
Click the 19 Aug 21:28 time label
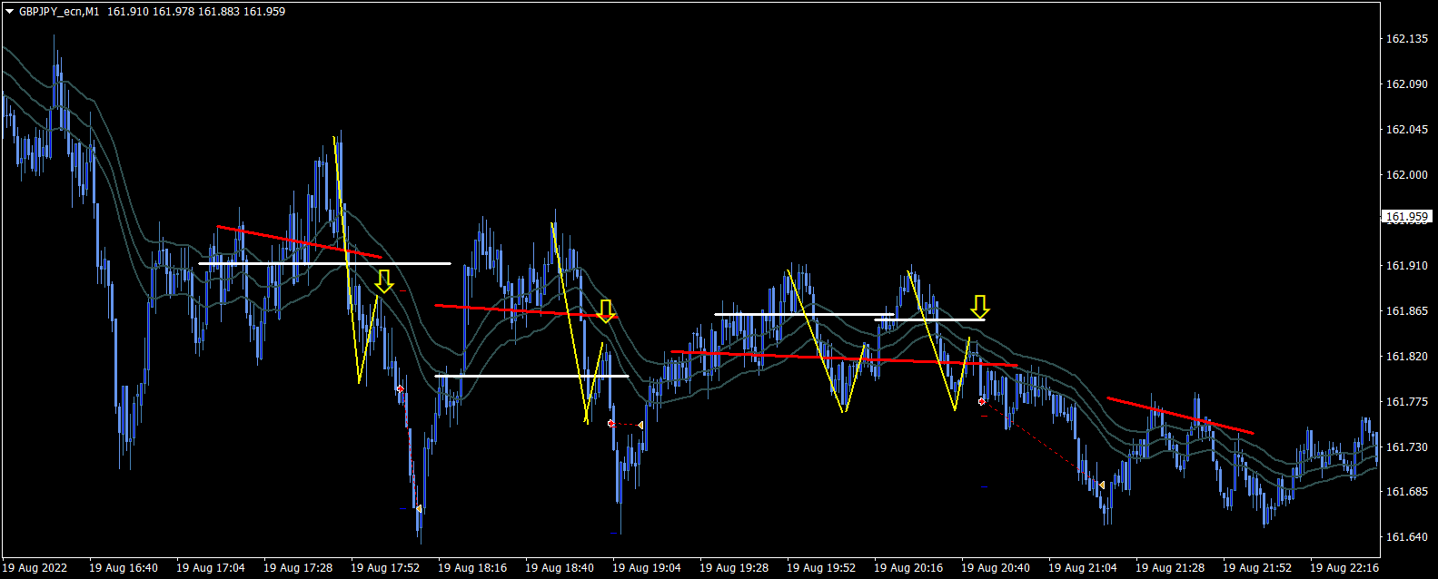(x=1170, y=568)
